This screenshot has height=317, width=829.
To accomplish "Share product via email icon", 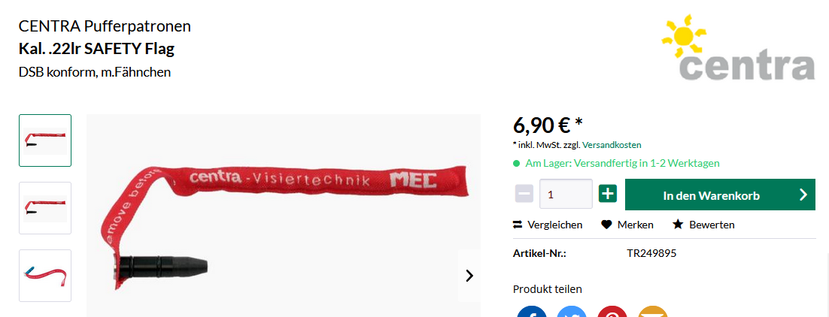I will 653,312.
